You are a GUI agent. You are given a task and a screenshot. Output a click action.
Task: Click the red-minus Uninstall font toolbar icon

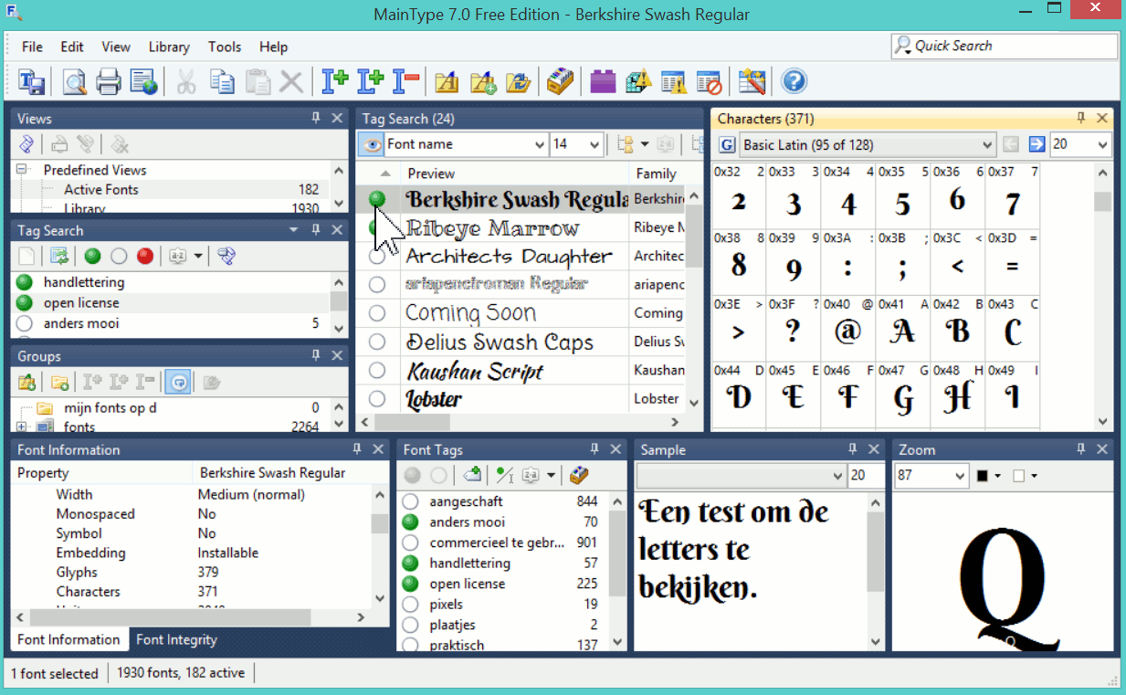[x=406, y=82]
